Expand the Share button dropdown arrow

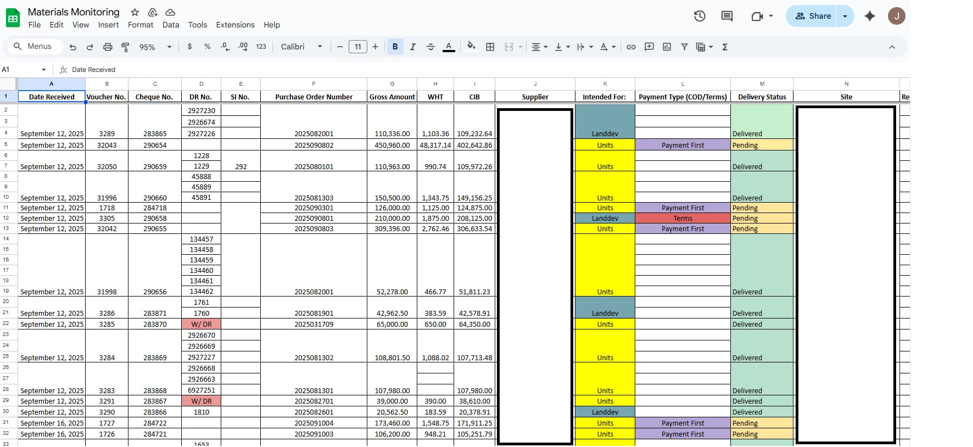point(845,16)
